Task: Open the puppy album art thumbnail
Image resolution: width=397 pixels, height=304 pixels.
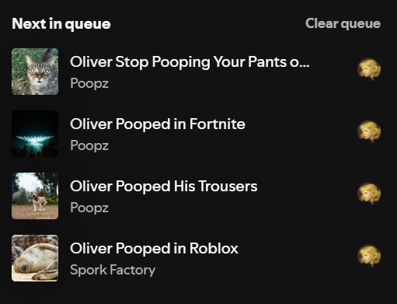Action: tap(35, 196)
